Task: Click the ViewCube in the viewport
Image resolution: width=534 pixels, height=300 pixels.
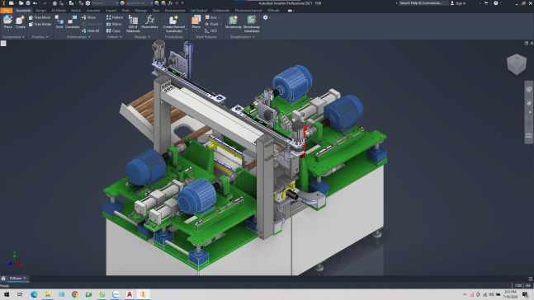Action: [x=517, y=63]
